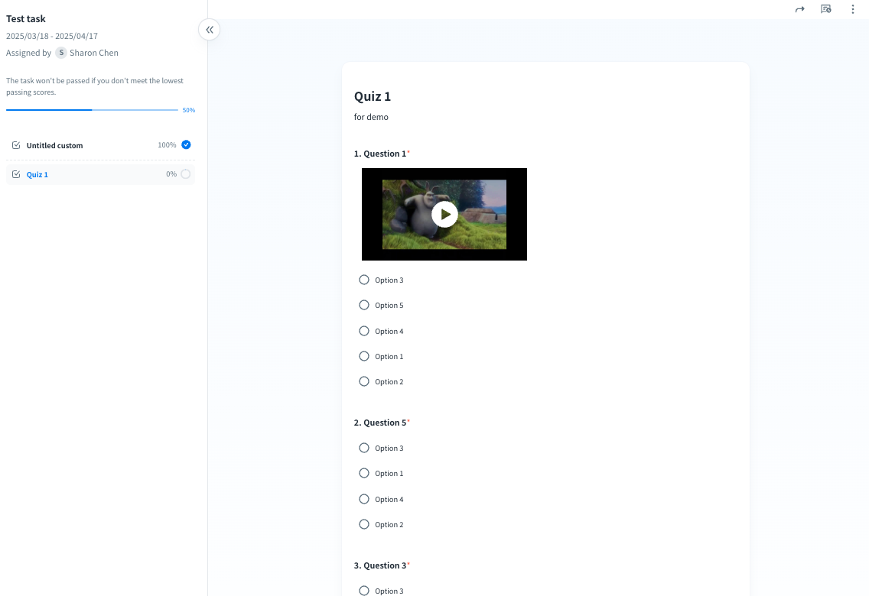Choose Option 1 under Question 1
Image resolution: width=869 pixels, height=596 pixels.
364,356
